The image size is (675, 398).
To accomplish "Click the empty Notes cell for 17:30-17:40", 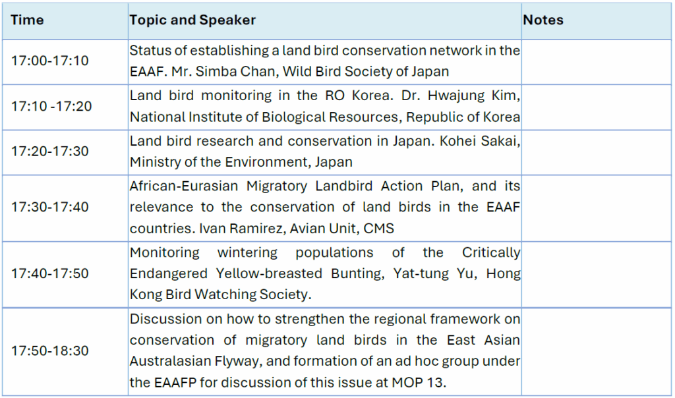I will tap(596, 208).
